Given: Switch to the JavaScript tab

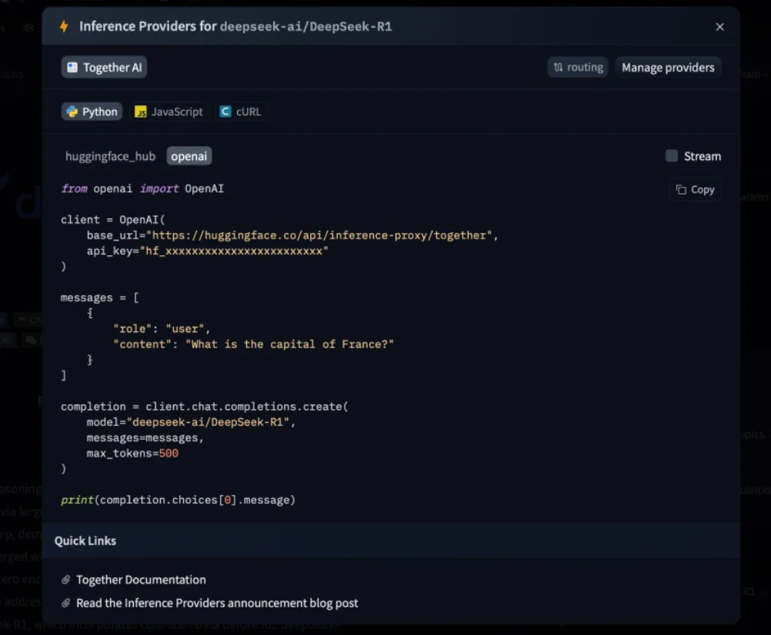Looking at the screenshot, I should pos(169,111).
